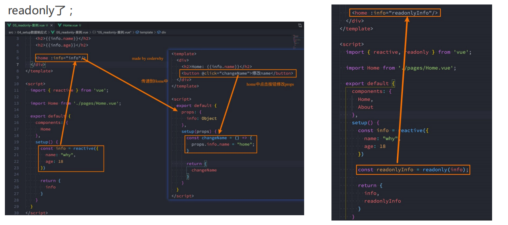Click the const changeName = () => { line
This screenshot has width=508, height=225.
[x=219, y=138]
